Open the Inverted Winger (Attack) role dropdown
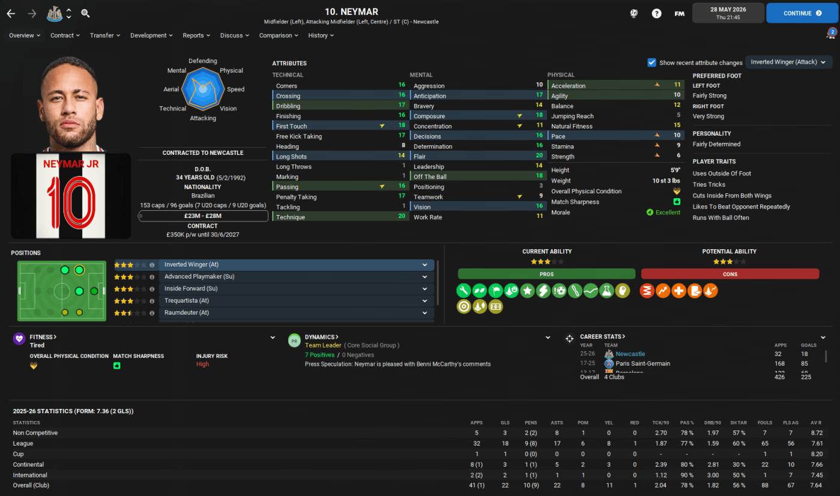 coord(788,62)
